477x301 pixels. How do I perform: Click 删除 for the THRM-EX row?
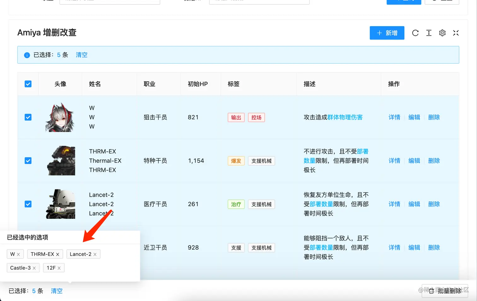point(434,161)
